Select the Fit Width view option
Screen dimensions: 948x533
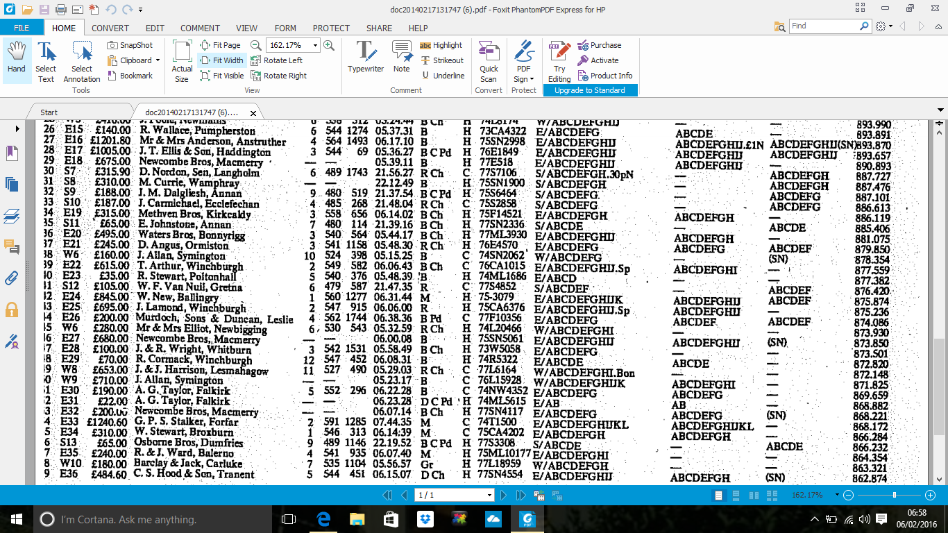pos(222,60)
